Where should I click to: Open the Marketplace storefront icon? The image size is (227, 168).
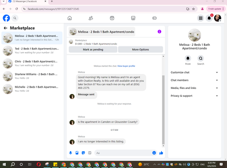pos(133,18)
